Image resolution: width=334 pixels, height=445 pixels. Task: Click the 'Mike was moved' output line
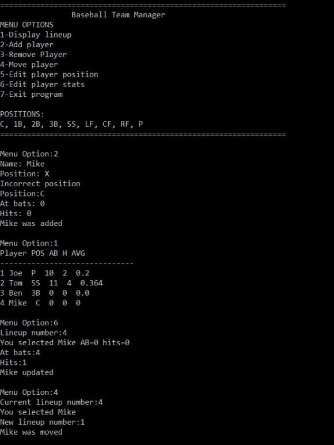pyautogui.click(x=31, y=432)
